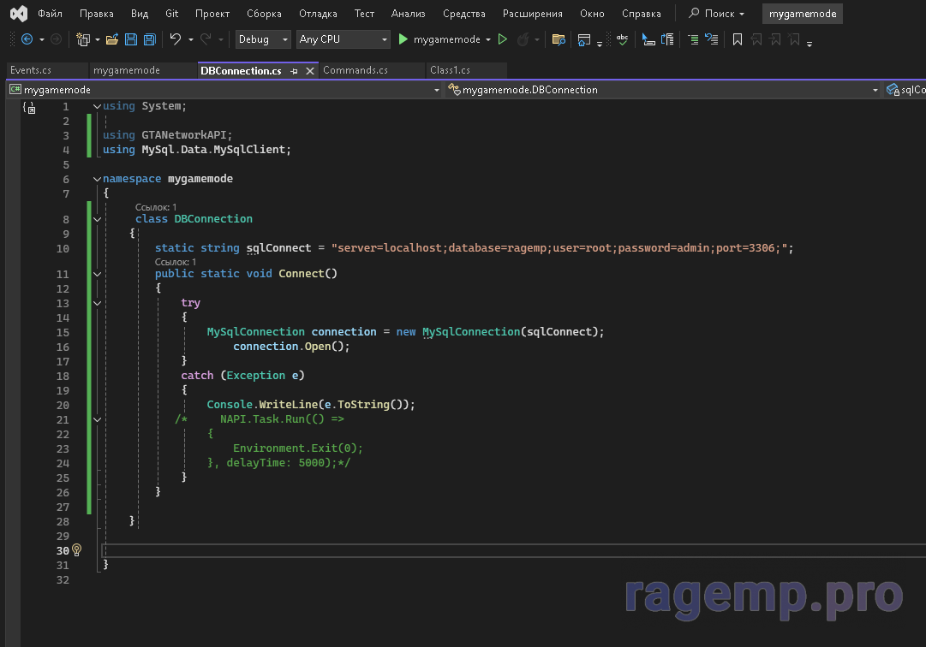
Task: Collapse the class DBConnection block
Action: pos(97,219)
